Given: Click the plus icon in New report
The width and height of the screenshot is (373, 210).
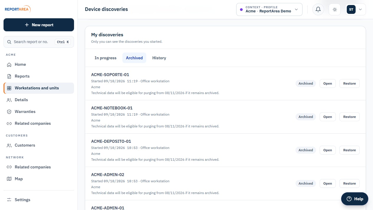Looking at the screenshot, I should coord(27,25).
